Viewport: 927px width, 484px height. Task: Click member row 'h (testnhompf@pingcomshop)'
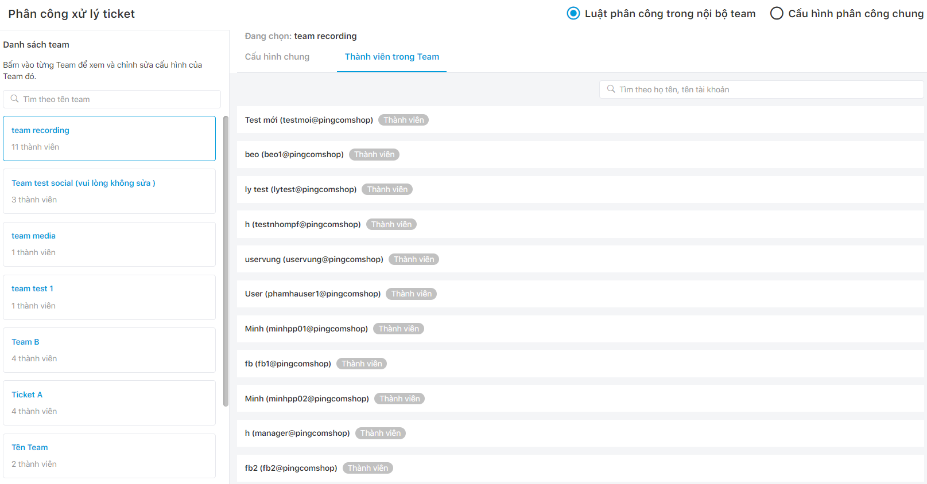(580, 224)
